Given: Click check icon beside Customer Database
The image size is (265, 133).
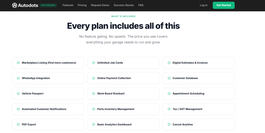Looking at the screenshot, I should pyautogui.click(x=169, y=78).
